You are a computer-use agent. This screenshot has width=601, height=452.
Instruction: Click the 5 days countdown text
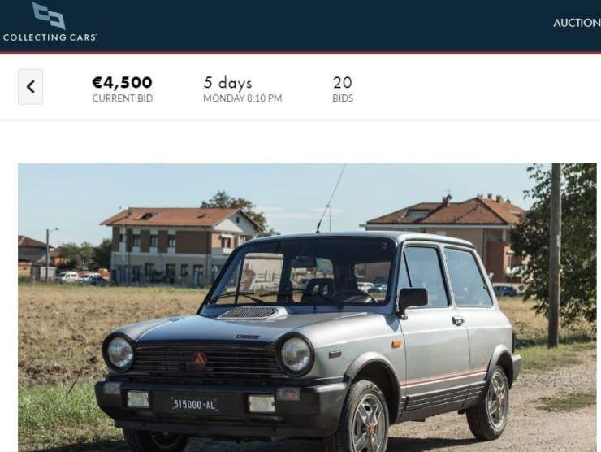pyautogui.click(x=227, y=83)
